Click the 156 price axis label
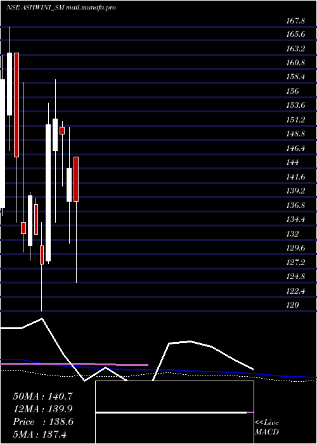This screenshot has height=444, width=317. (292, 91)
